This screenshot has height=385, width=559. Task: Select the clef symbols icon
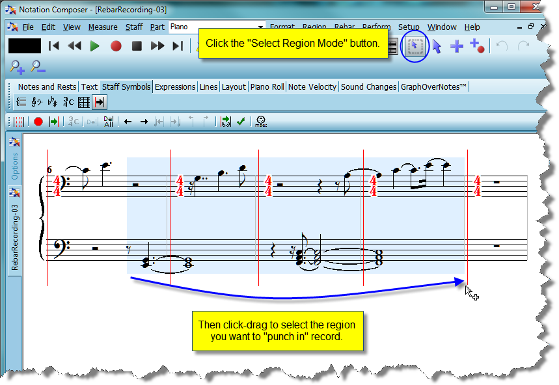coord(37,102)
